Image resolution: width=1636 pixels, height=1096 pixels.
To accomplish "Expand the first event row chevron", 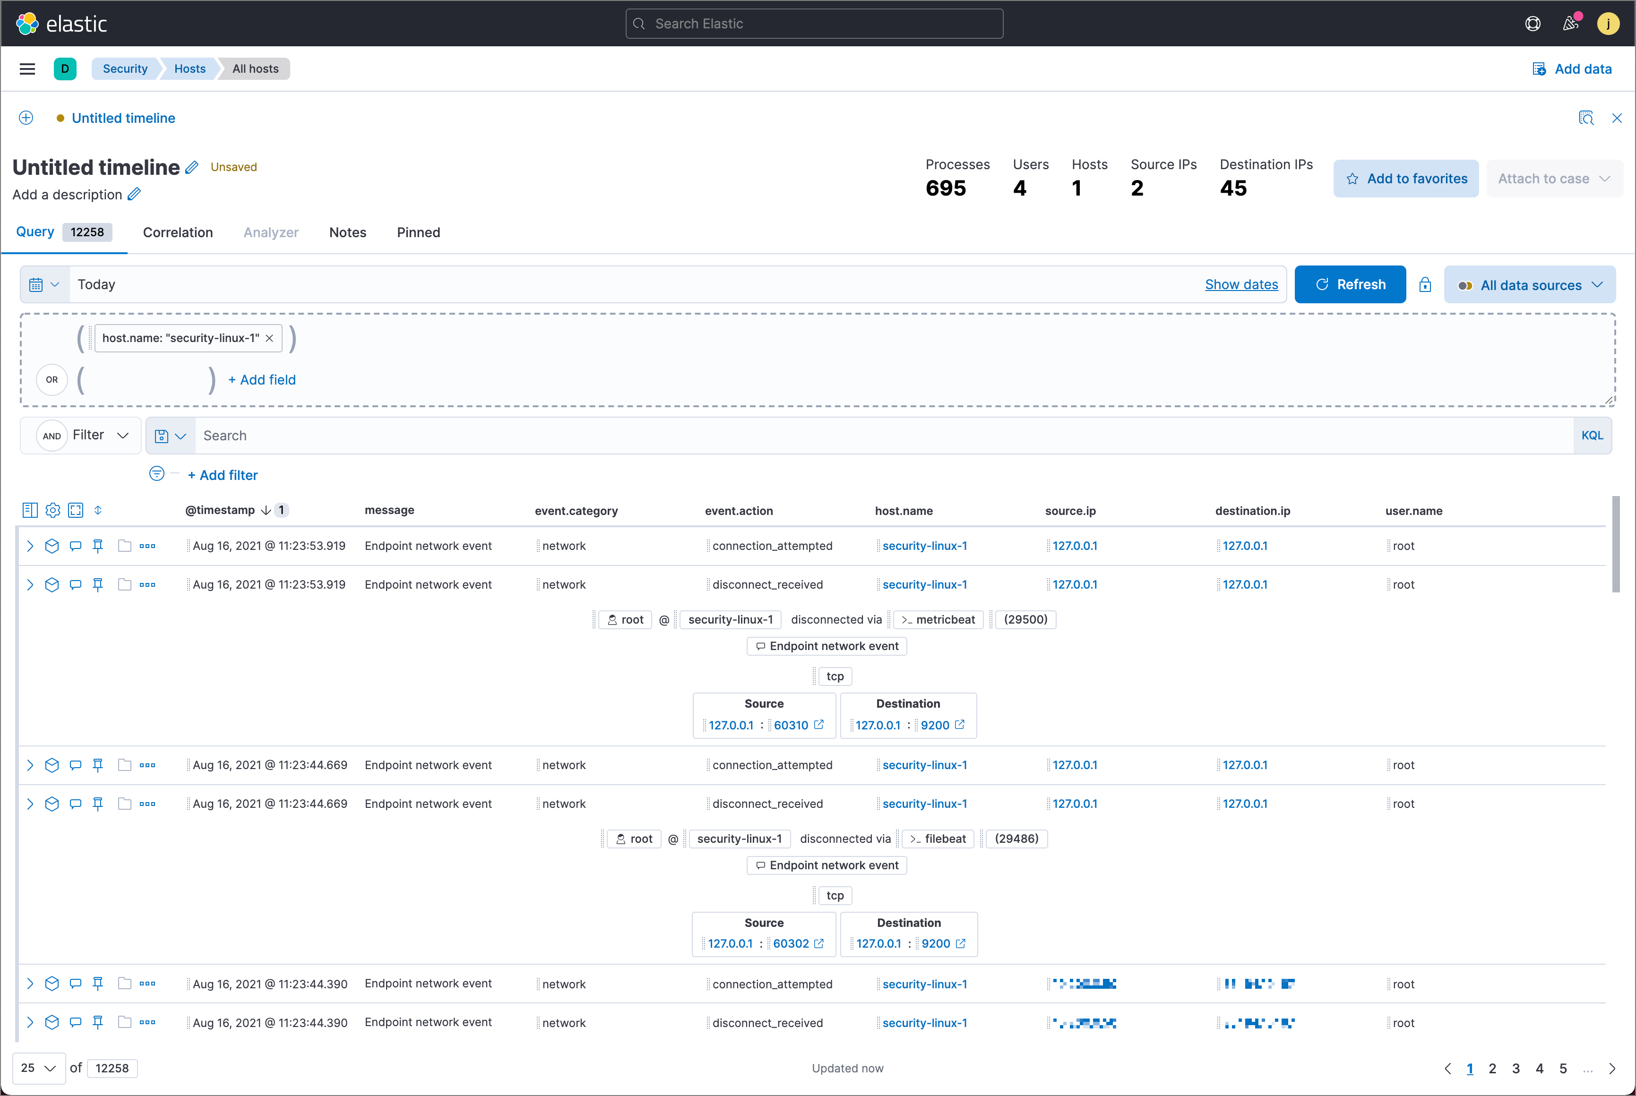I will tap(30, 546).
